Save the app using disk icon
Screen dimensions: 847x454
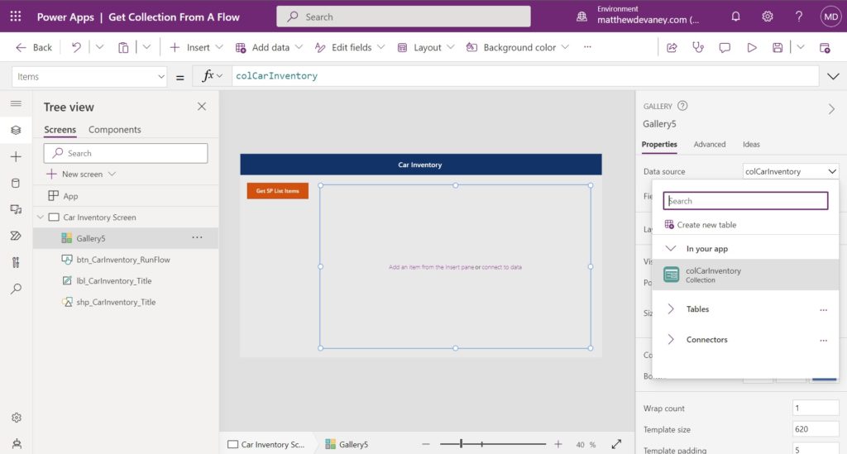[x=778, y=47]
